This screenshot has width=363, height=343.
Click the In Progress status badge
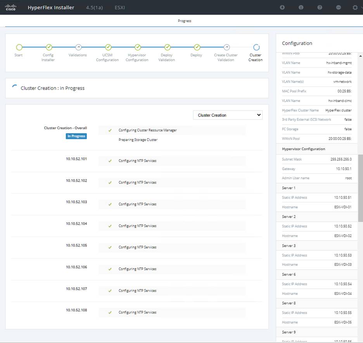pyautogui.click(x=76, y=136)
